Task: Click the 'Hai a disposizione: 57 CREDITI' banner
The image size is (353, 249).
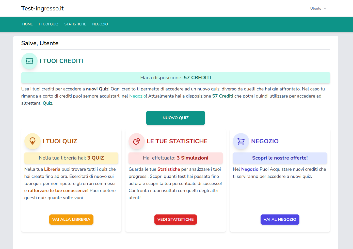Action: click(176, 78)
